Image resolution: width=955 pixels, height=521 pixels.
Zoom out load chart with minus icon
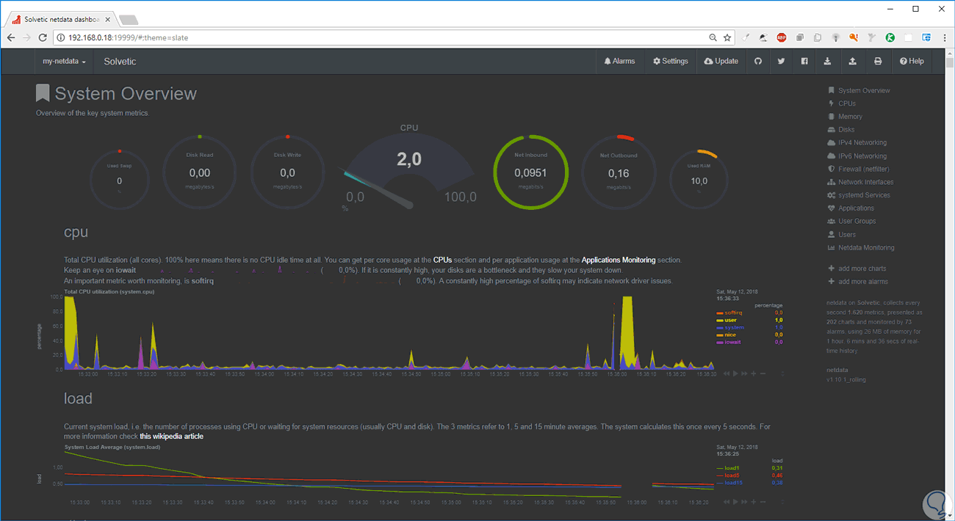coord(763,502)
